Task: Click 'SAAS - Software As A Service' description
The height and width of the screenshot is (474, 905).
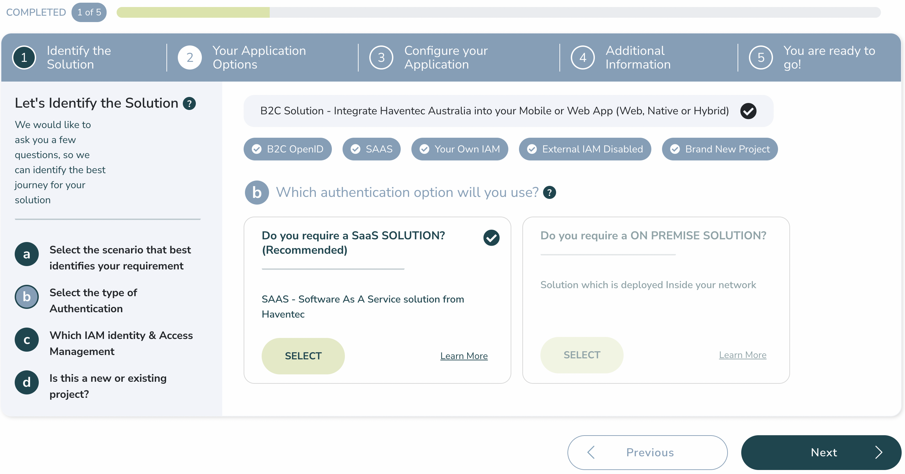Action: 363,307
